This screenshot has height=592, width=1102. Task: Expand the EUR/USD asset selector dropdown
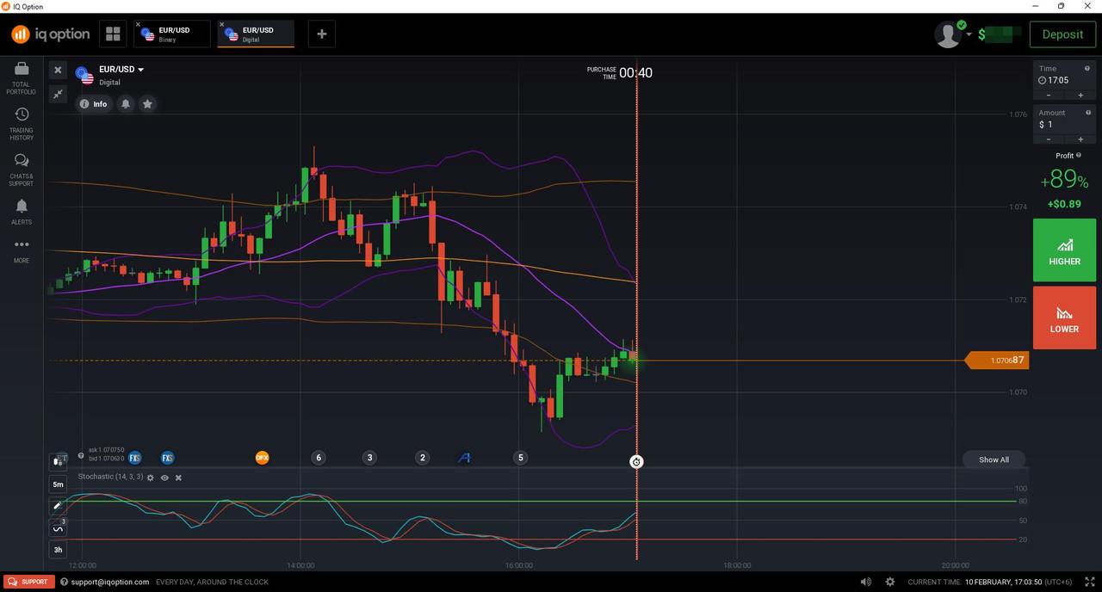[x=121, y=70]
